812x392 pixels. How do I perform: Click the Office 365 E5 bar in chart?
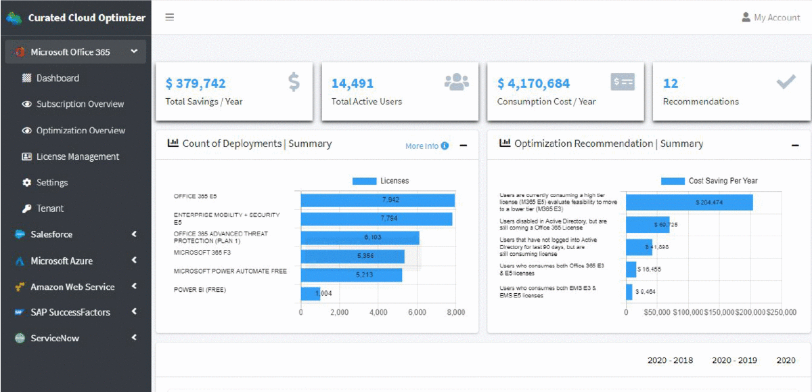(378, 200)
